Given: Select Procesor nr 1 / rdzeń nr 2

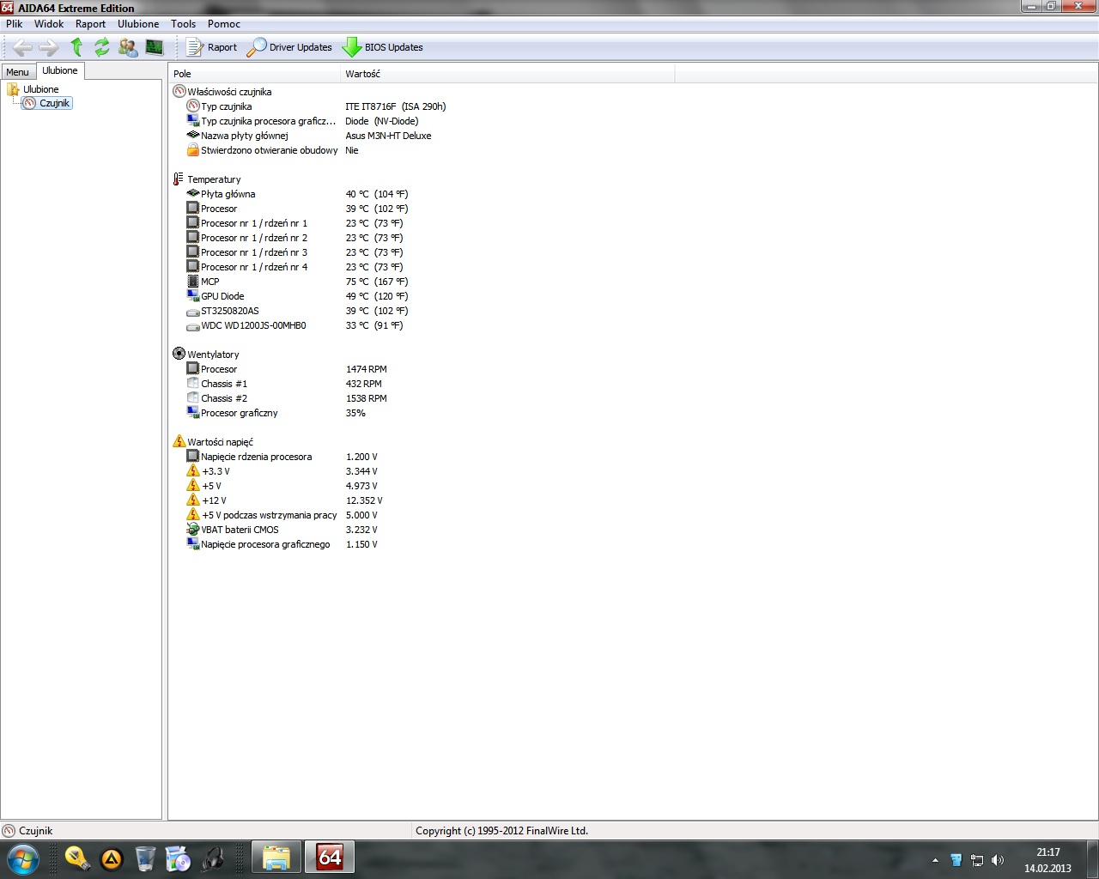Looking at the screenshot, I should click(294, 238).
